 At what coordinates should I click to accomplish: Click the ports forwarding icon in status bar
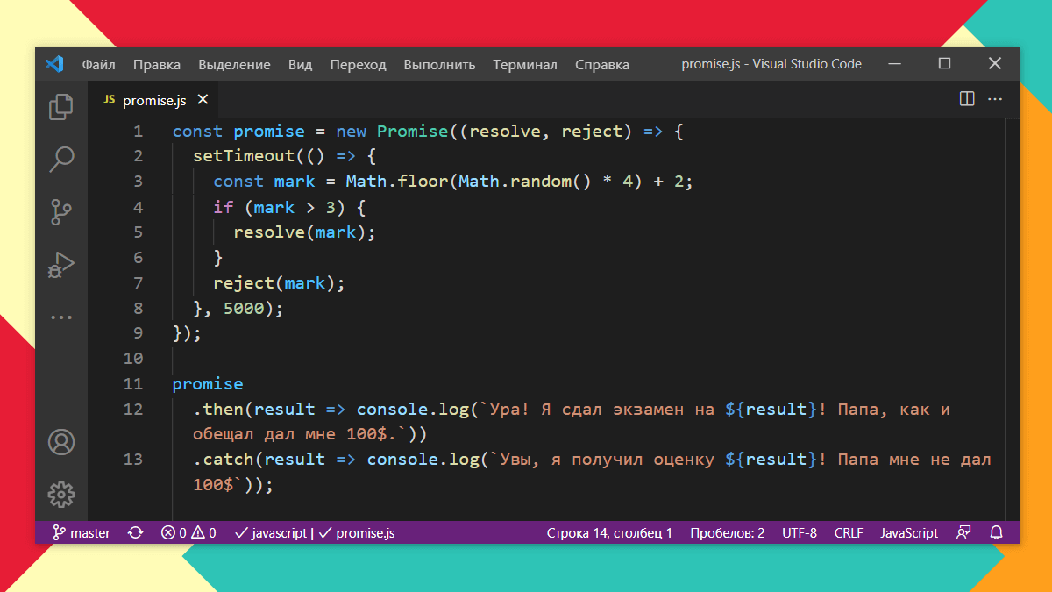point(963,532)
